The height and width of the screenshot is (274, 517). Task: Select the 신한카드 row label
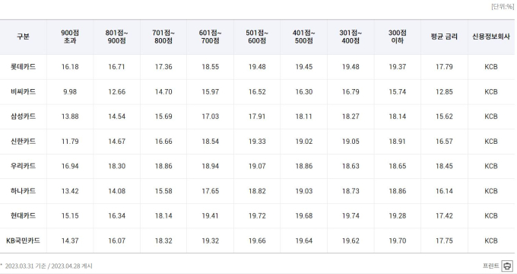(23, 142)
